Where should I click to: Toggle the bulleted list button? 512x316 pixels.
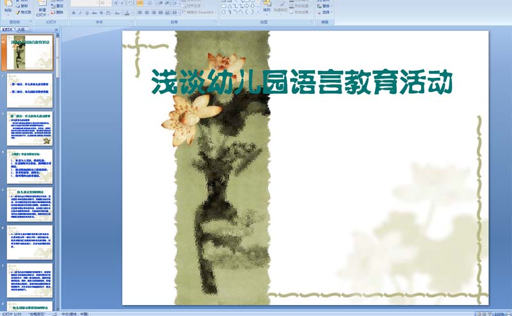pos(140,3)
